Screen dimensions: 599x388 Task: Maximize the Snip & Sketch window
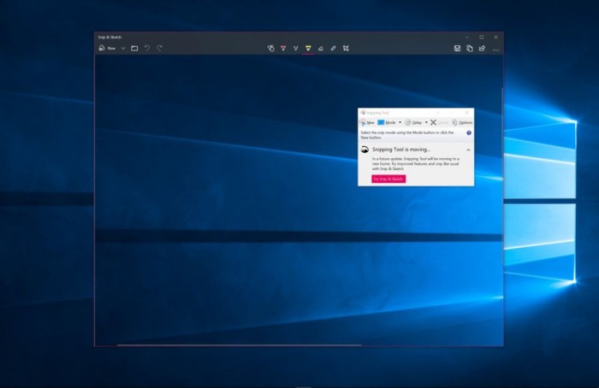(481, 37)
